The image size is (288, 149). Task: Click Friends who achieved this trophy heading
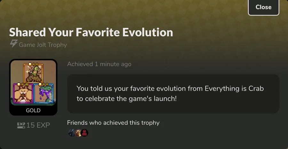[x=113, y=123]
